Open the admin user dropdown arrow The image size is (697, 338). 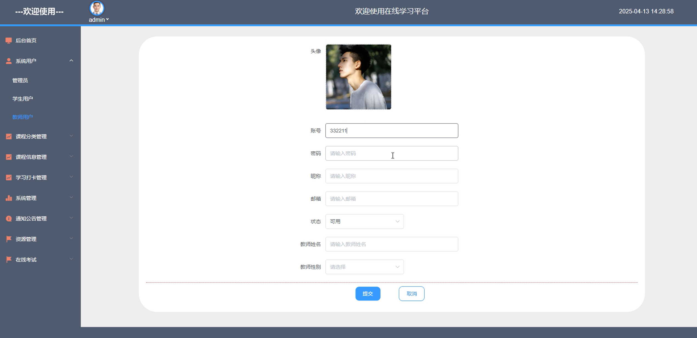108,19
